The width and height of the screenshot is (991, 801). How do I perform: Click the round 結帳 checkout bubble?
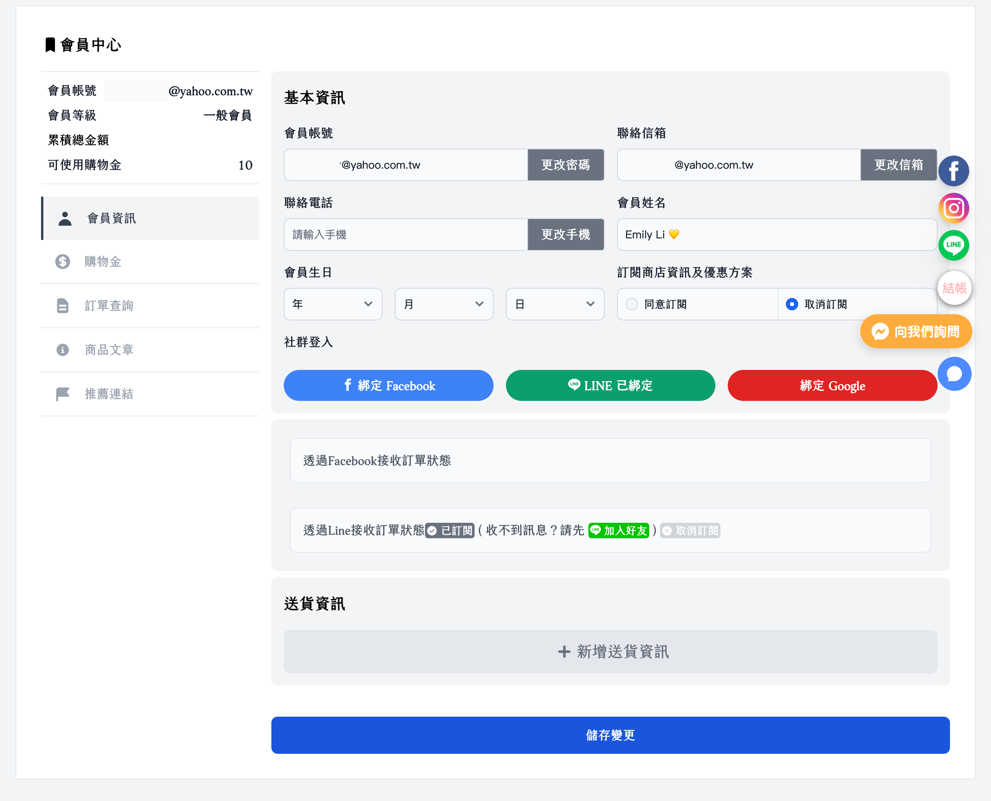click(955, 288)
